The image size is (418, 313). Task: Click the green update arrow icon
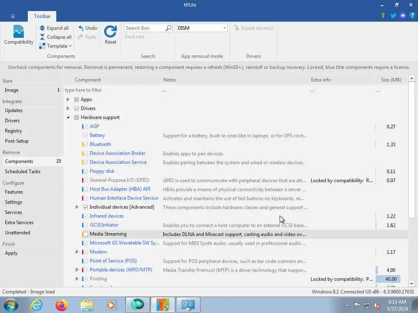pos(383,15)
